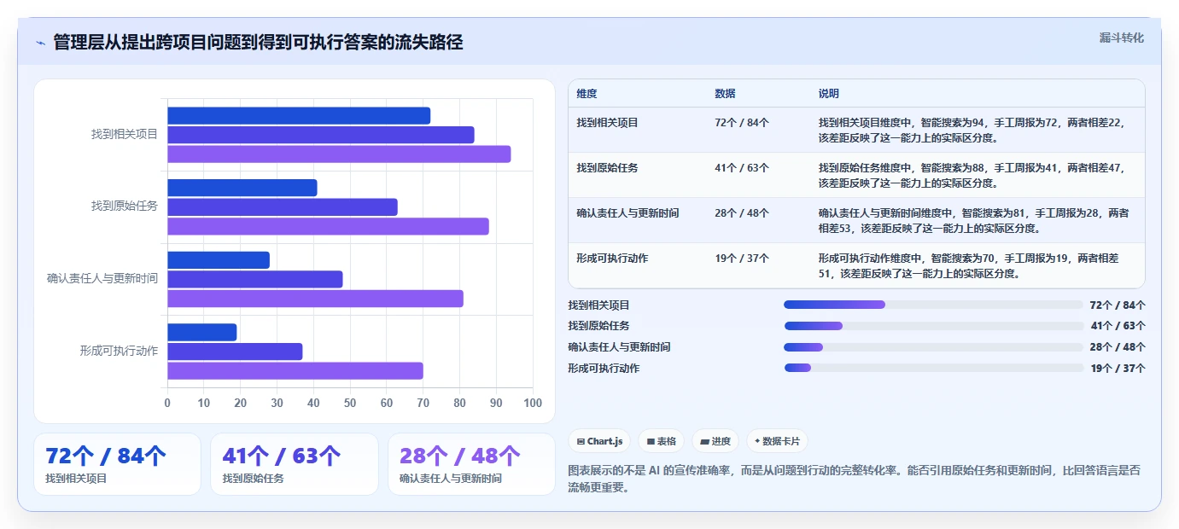Click the table cell 找到相关项目
Screen dimensions: 1179x529
coord(607,122)
